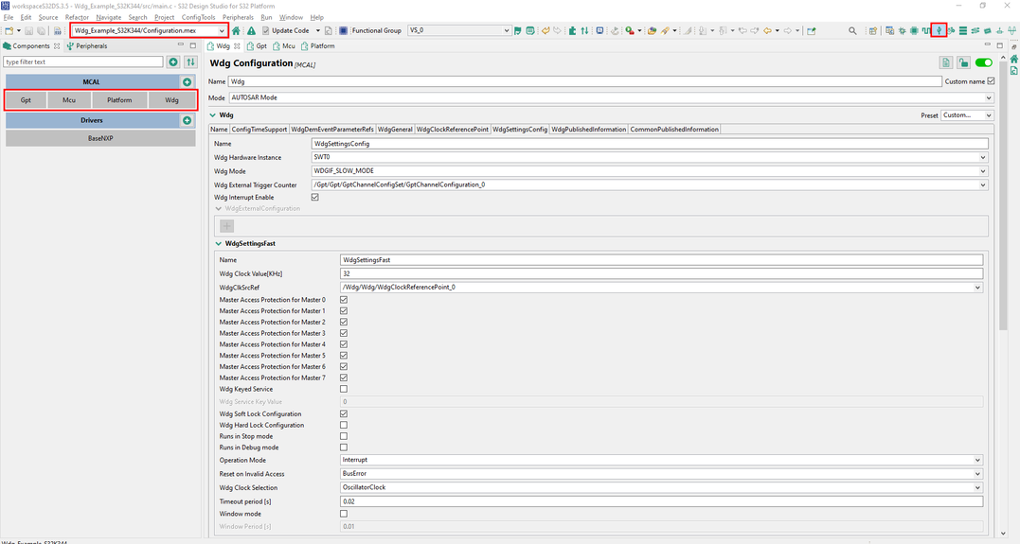
Task: Open the Clocks tool wave icon
Action: [x=925, y=30]
